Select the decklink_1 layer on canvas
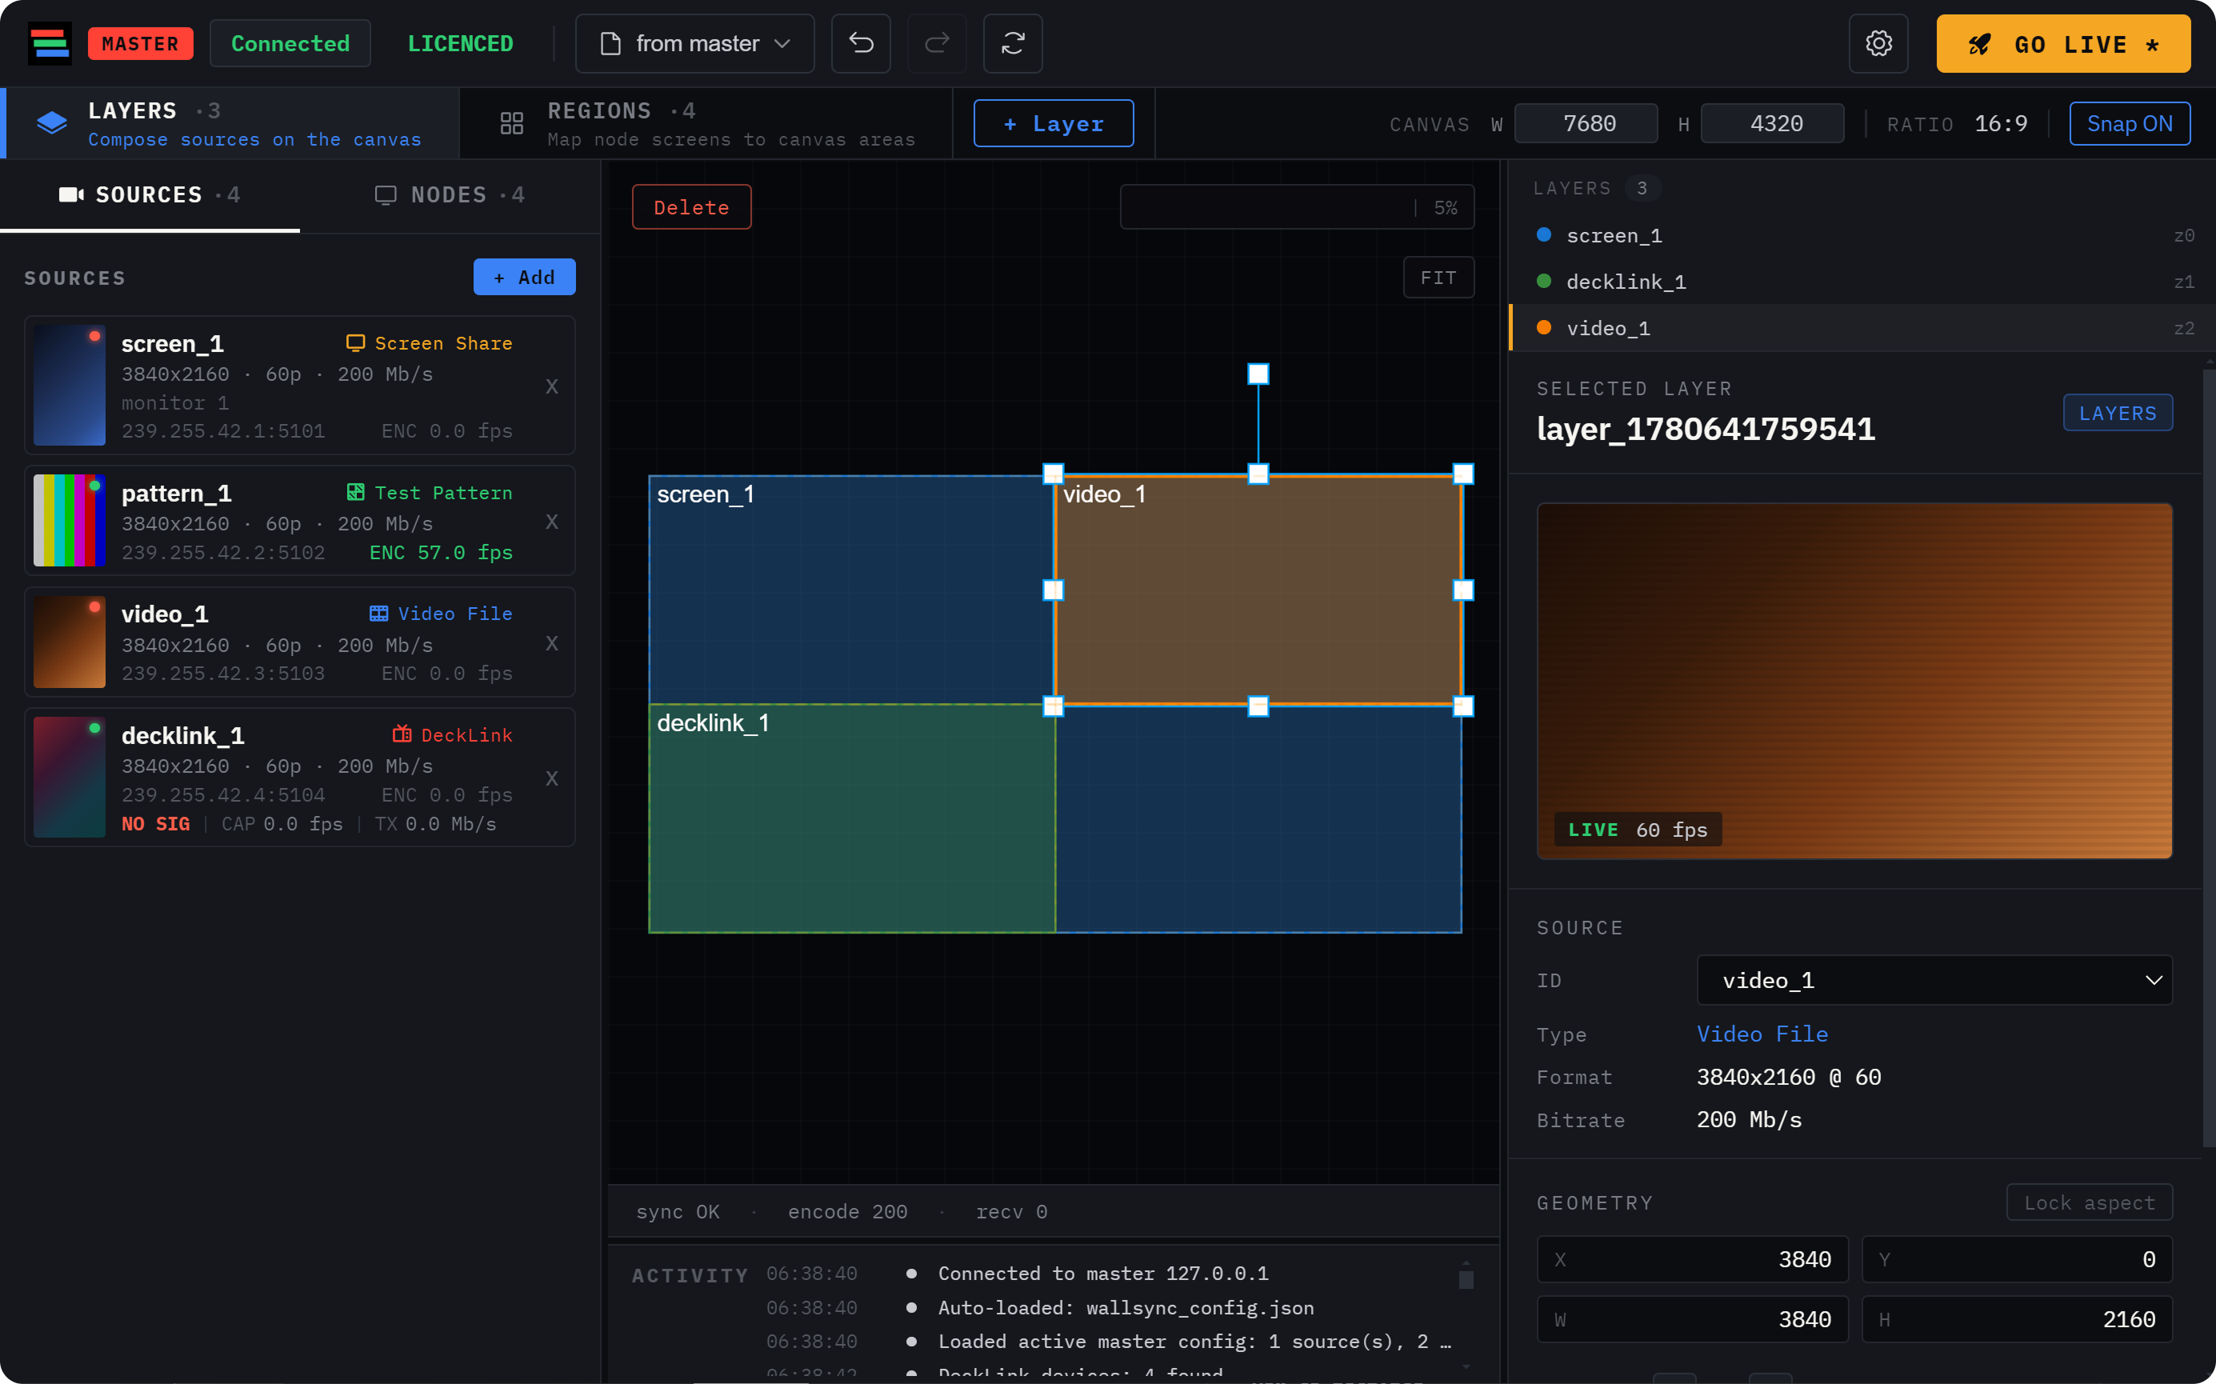 [x=851, y=818]
